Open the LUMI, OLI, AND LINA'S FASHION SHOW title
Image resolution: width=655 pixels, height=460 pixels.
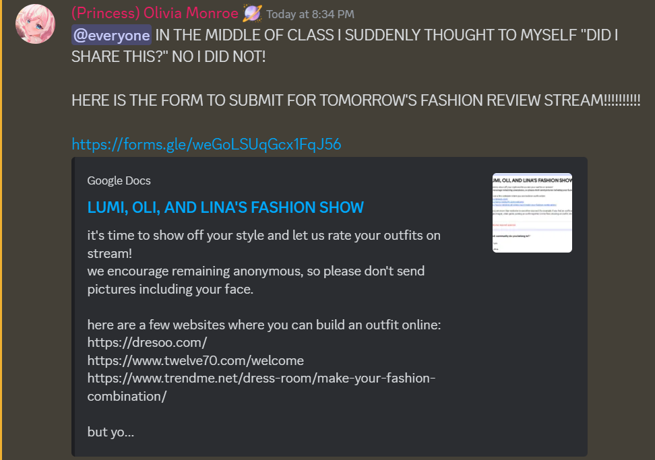[x=226, y=207]
